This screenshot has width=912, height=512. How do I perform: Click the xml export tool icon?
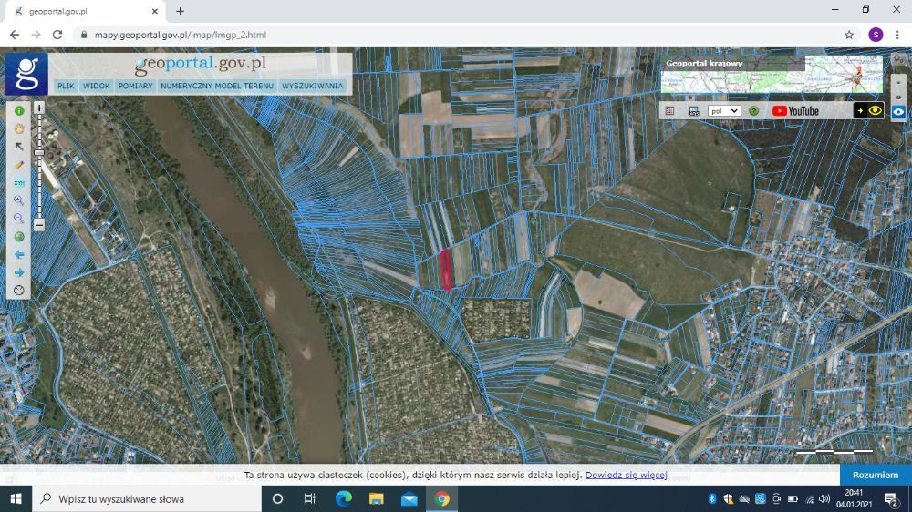tap(19, 182)
